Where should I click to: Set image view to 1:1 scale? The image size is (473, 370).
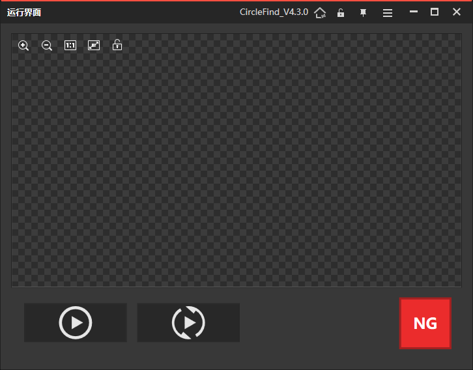tap(70, 46)
